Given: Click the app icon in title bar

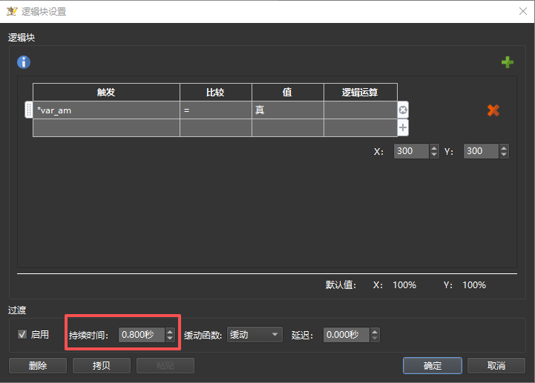Looking at the screenshot, I should (x=11, y=10).
